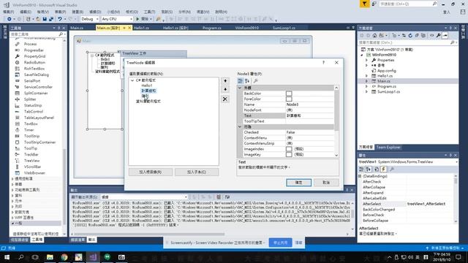Expand Main.cs in Solution Explorer
468x263 pixels.
[367, 81]
